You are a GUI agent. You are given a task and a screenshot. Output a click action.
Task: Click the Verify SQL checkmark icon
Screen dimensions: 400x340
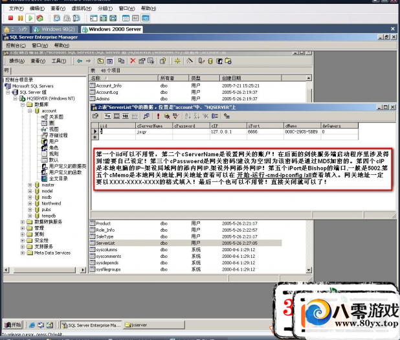coord(176,116)
